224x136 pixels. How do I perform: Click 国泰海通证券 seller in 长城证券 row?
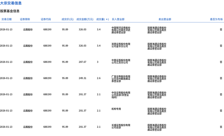coord(157,127)
